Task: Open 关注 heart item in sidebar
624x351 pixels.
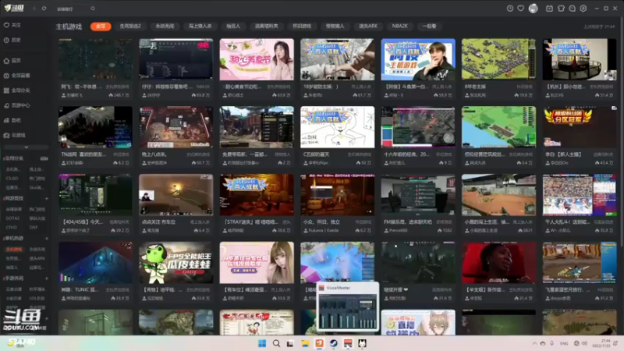Action: (x=12, y=25)
